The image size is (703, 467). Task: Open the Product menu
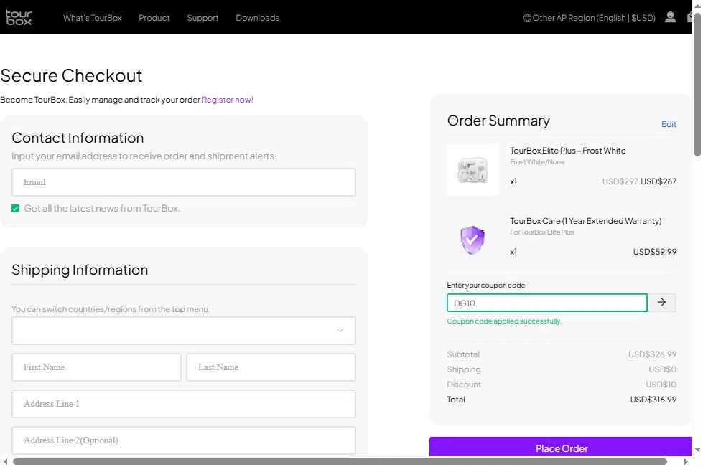[x=154, y=18]
